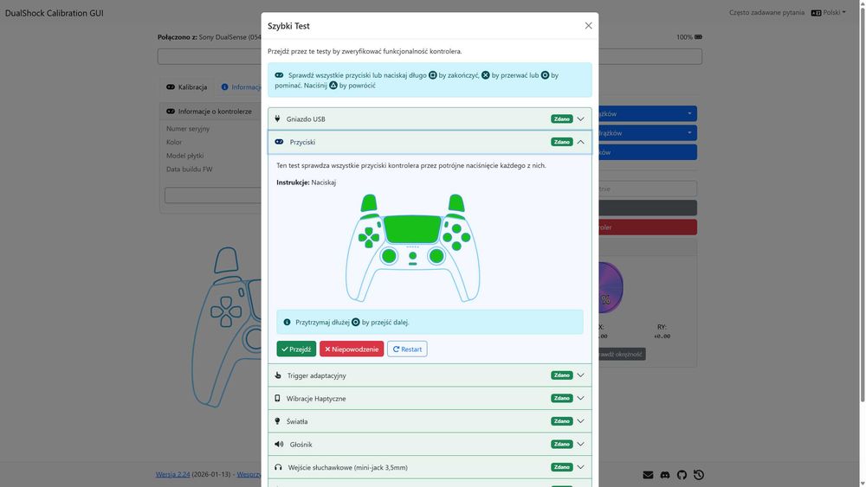Click the battery icon next to 100%
The width and height of the screenshot is (866, 487).
tap(698, 37)
